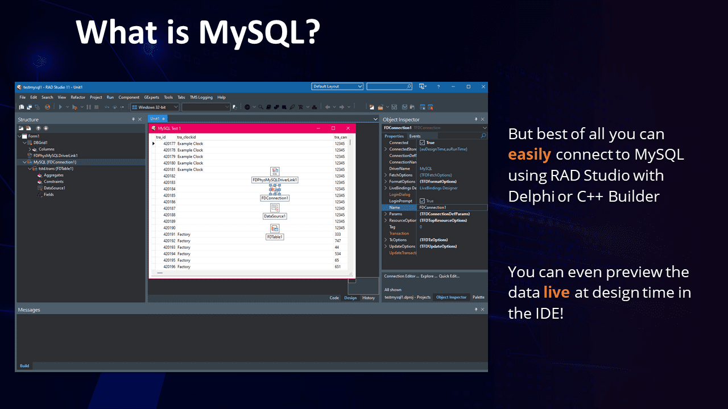Select the FDTable1 component icon on form
This screenshot has height=409, width=728.
tap(275, 228)
